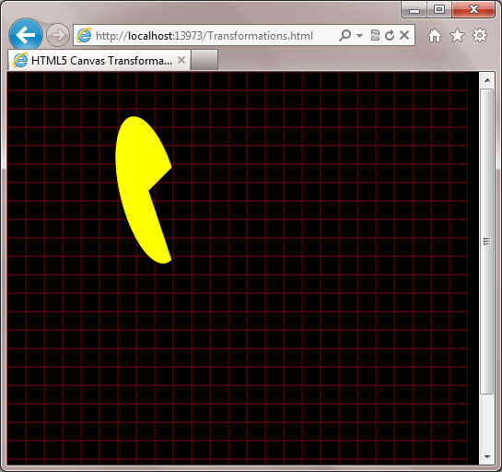Click the greyed Forward arrow button

[x=58, y=35]
